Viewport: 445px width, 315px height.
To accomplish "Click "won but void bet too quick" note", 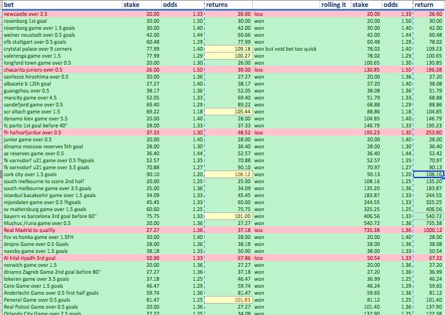I will (285, 49).
